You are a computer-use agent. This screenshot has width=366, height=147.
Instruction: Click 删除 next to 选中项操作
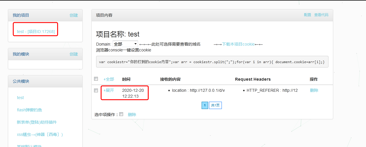coord(132,115)
